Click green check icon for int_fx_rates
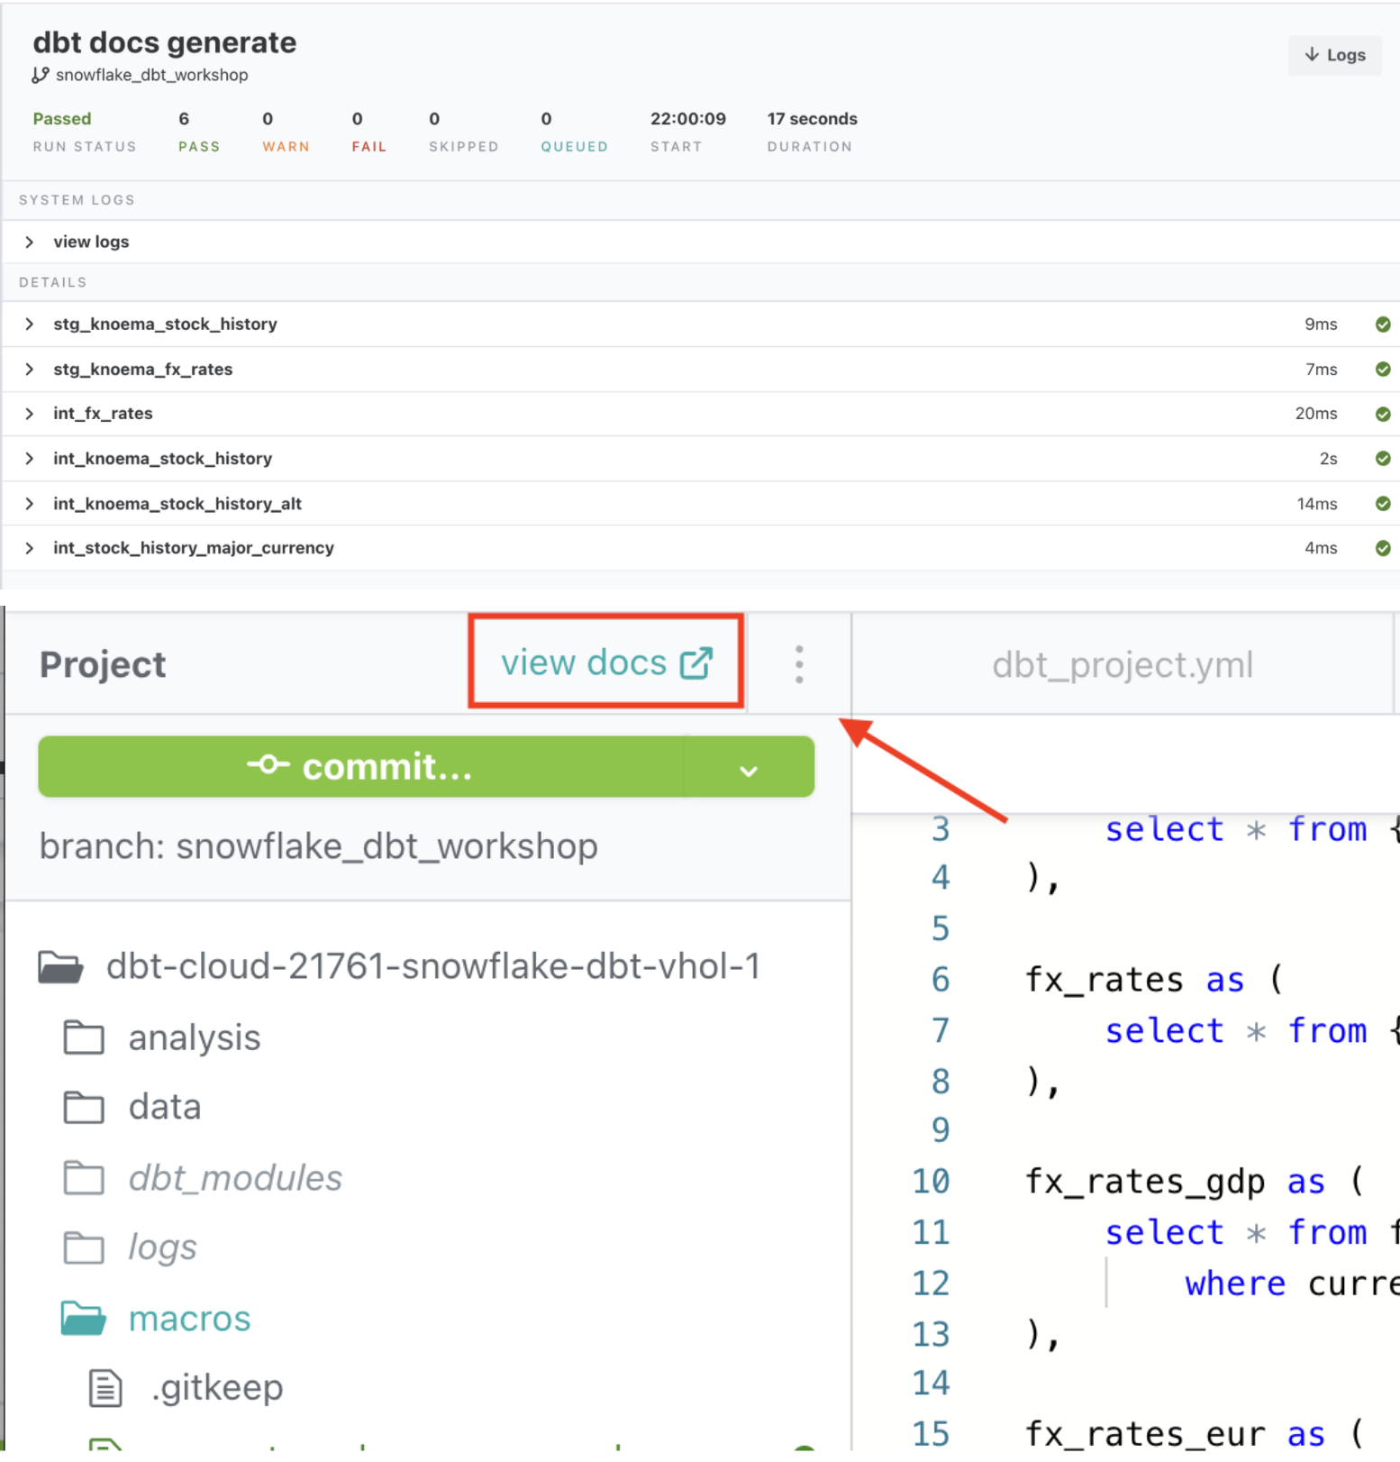1400x1462 pixels. point(1382,414)
